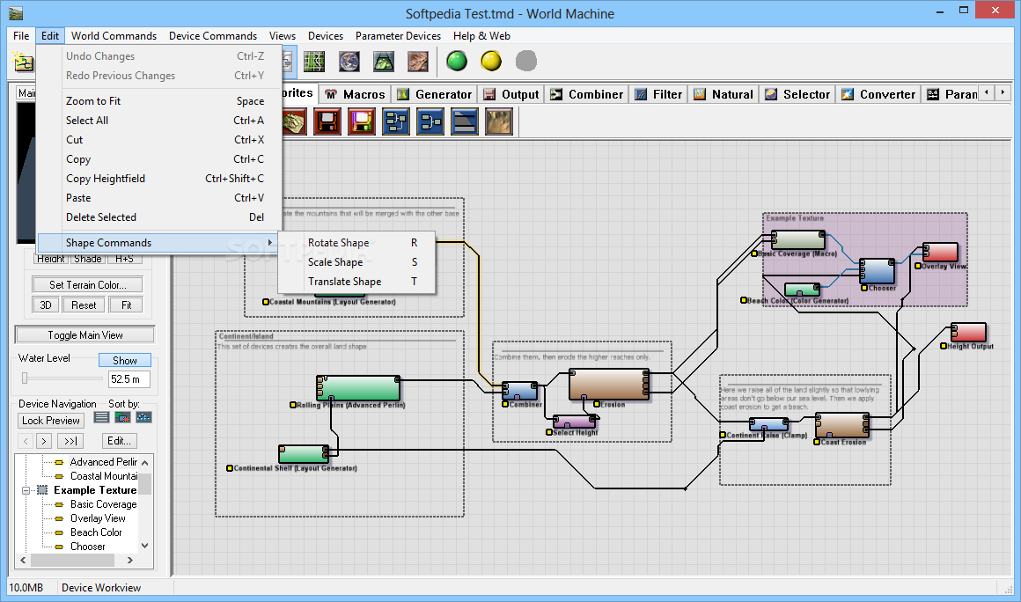Sort device list by plain list icon
This screenshot has height=602, width=1021.
click(101, 417)
